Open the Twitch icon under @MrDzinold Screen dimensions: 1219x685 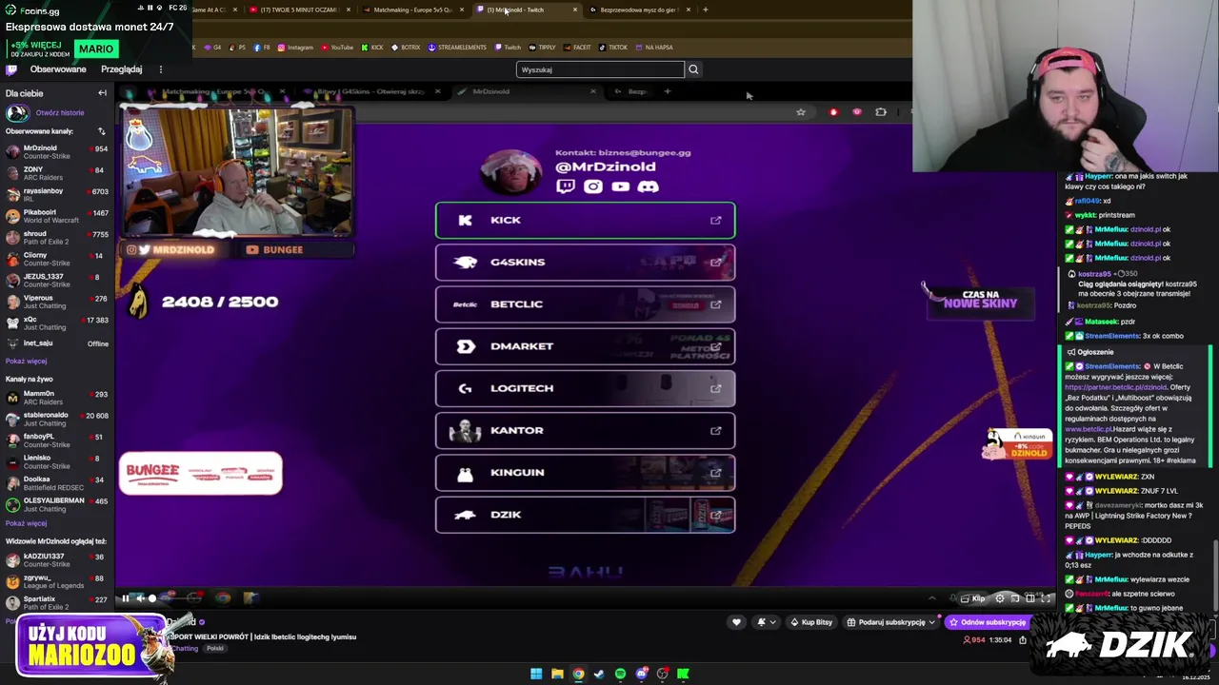[566, 186]
